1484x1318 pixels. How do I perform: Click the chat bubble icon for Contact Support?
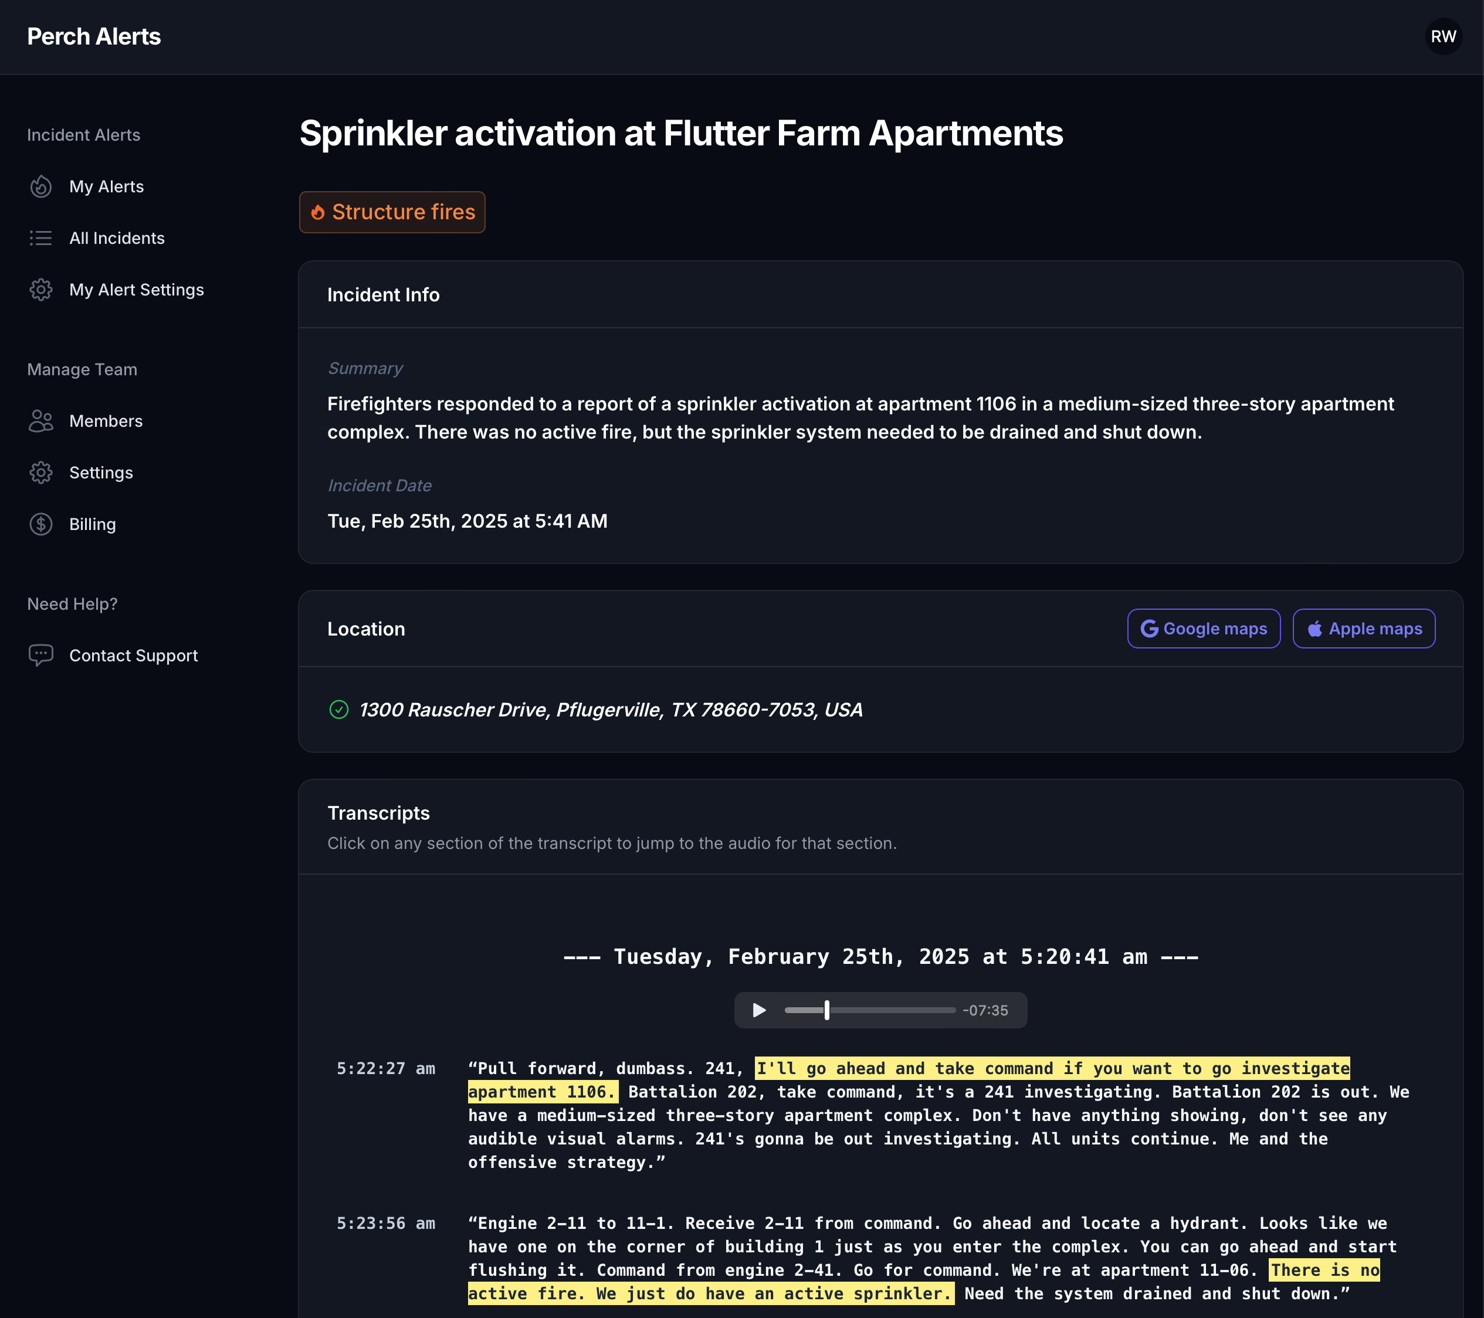coord(42,655)
